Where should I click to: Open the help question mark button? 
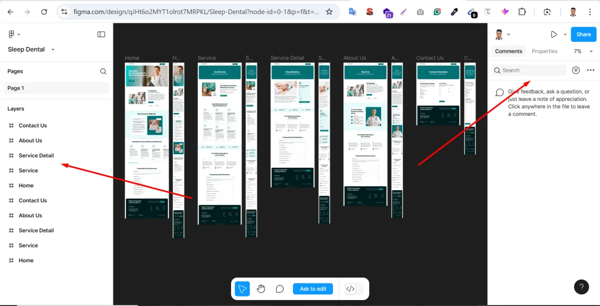pos(581,287)
